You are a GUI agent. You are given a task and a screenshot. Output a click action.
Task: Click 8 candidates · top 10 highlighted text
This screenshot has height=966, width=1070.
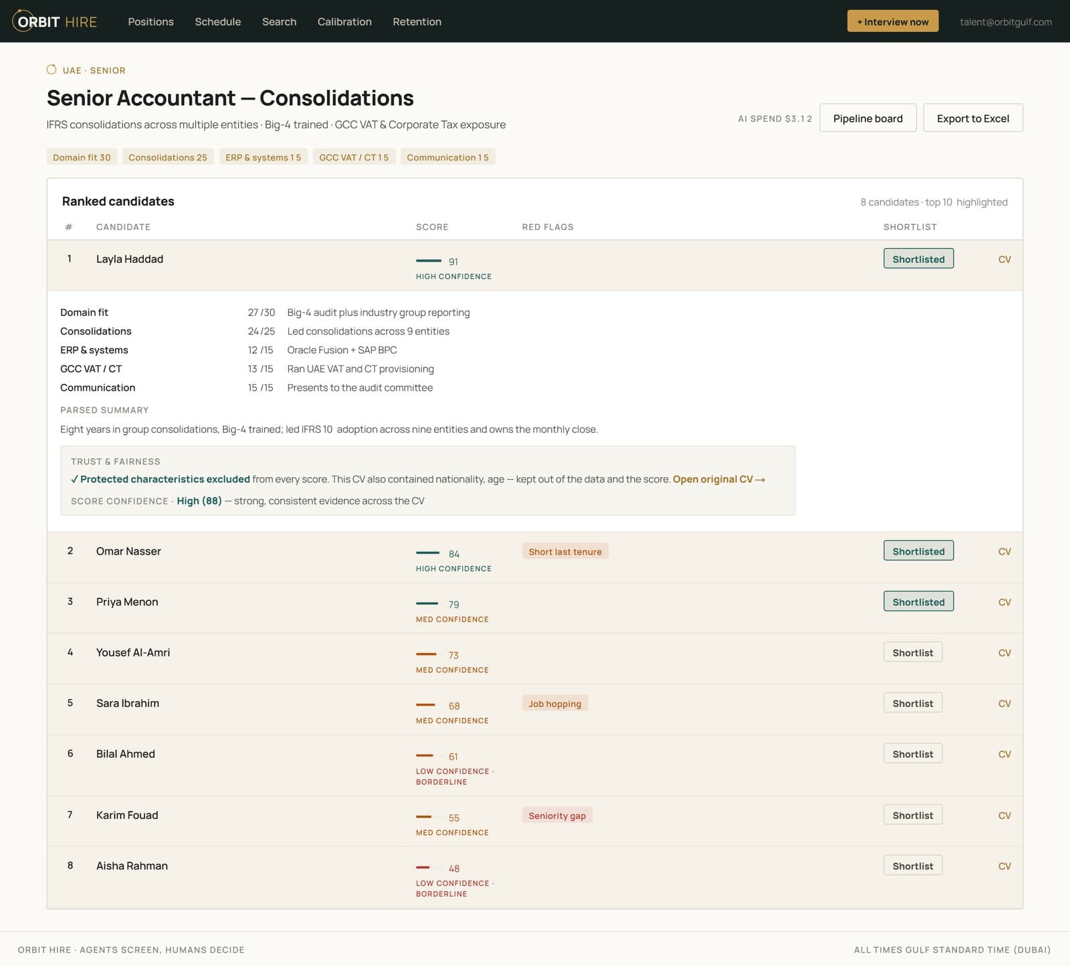(x=934, y=202)
